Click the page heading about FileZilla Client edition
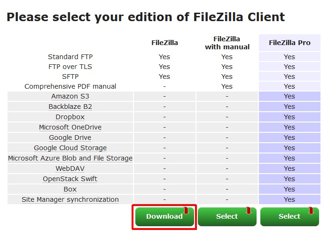Screen dimensions: 328x237 point(146,17)
